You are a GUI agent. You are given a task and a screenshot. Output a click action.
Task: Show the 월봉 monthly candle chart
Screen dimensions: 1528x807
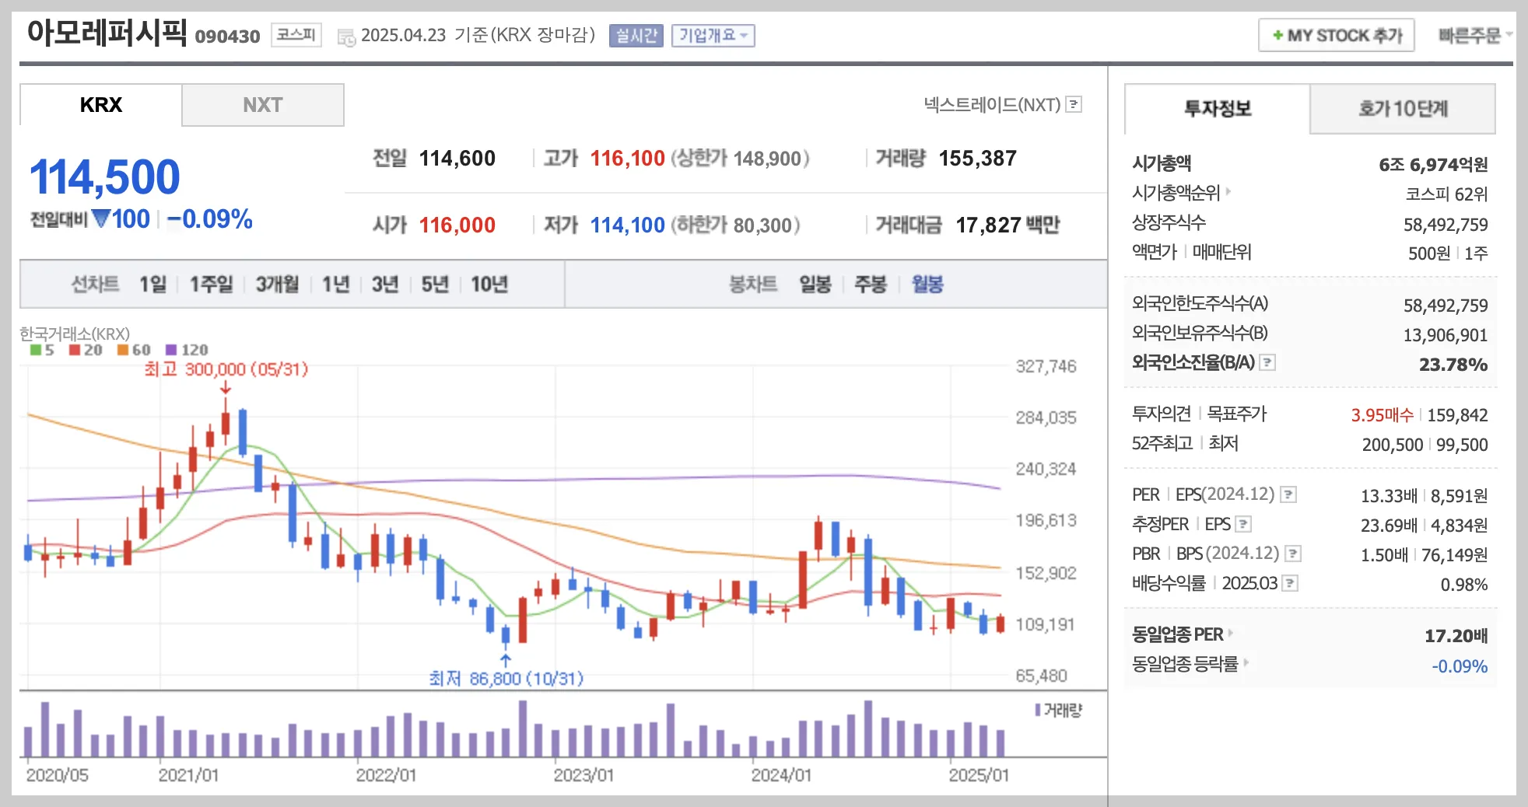pos(927,285)
